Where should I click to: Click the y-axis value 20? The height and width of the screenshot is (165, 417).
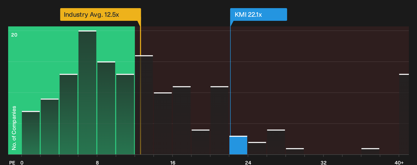coord(14,35)
